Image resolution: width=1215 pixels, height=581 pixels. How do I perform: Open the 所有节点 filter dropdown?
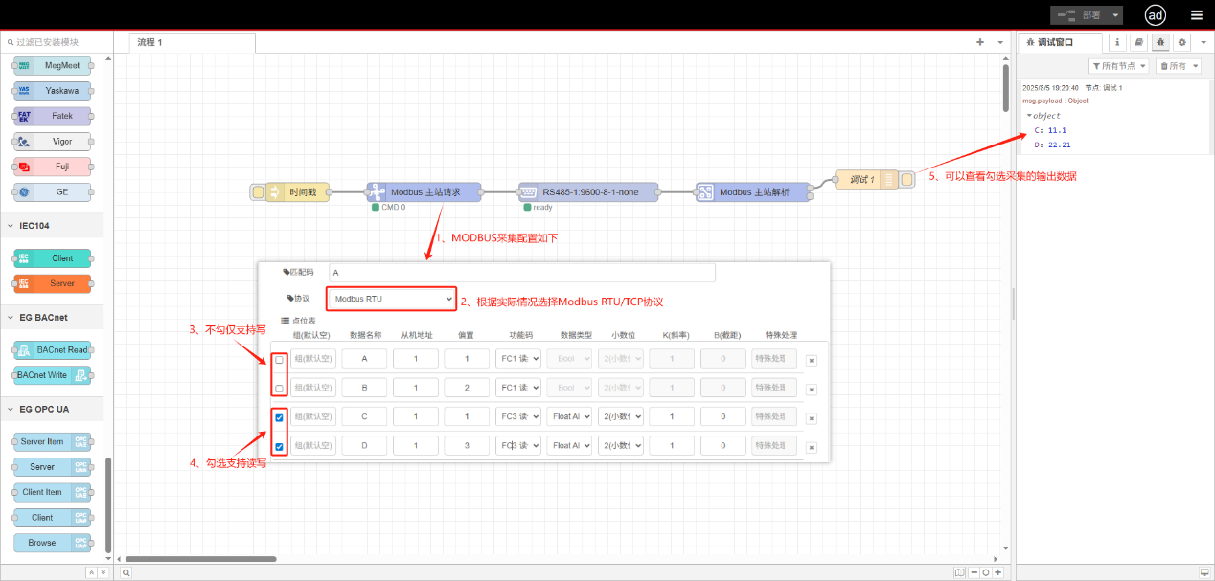tap(1119, 66)
